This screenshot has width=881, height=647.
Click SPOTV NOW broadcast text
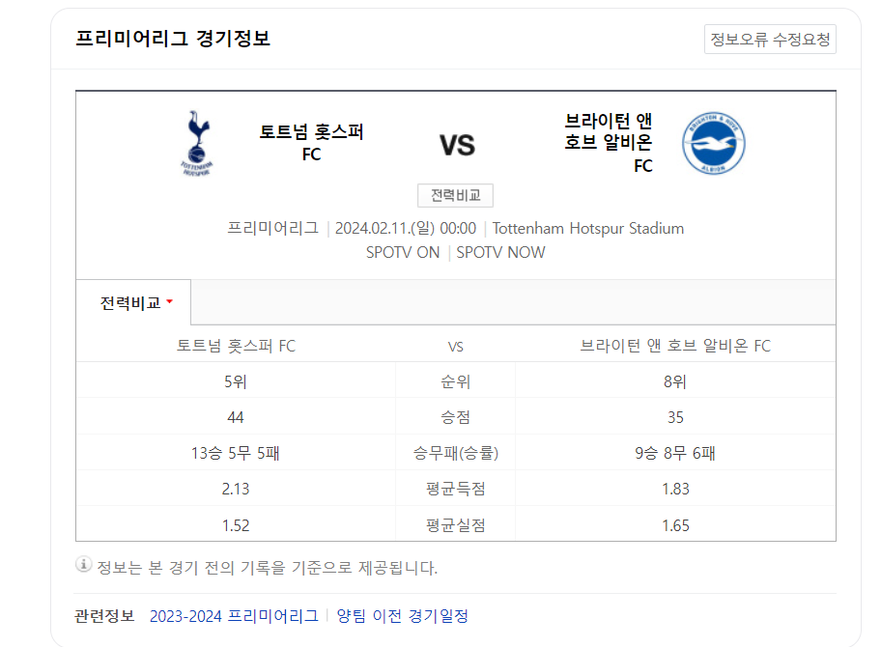tap(500, 253)
